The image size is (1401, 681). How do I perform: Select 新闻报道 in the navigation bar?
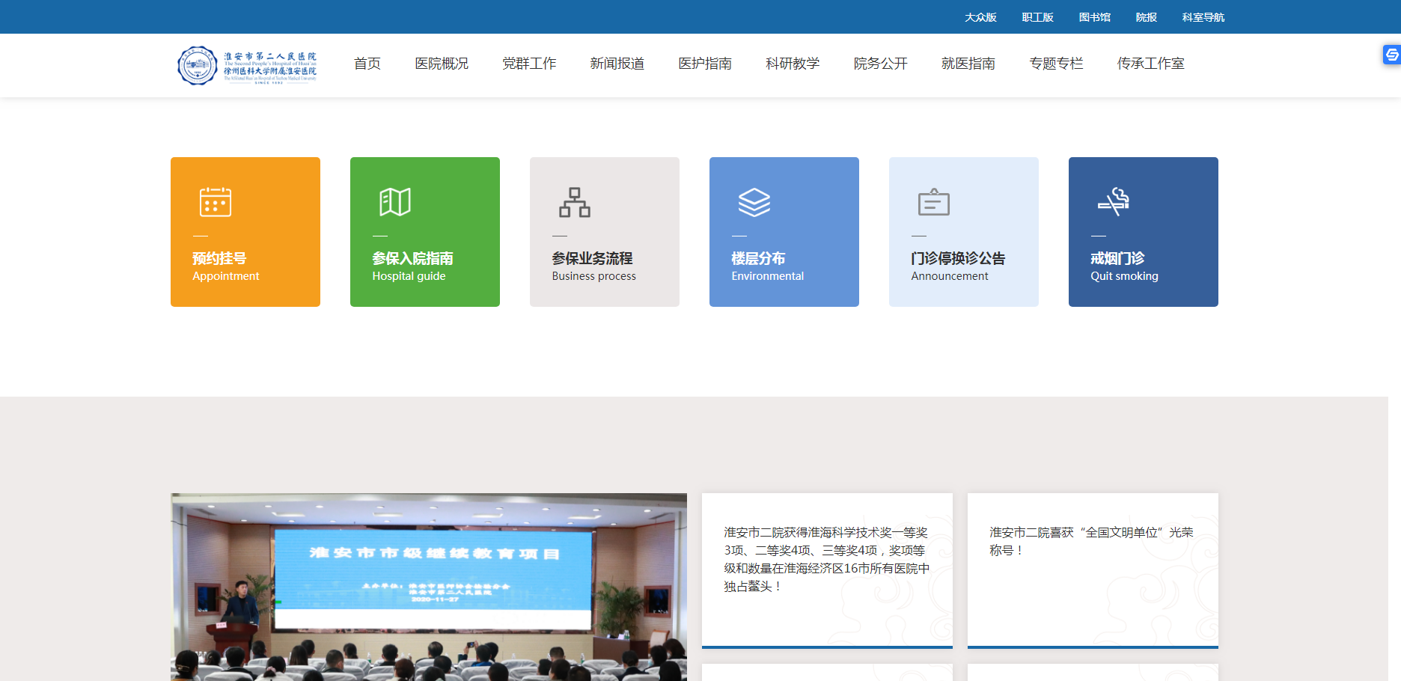coord(617,64)
